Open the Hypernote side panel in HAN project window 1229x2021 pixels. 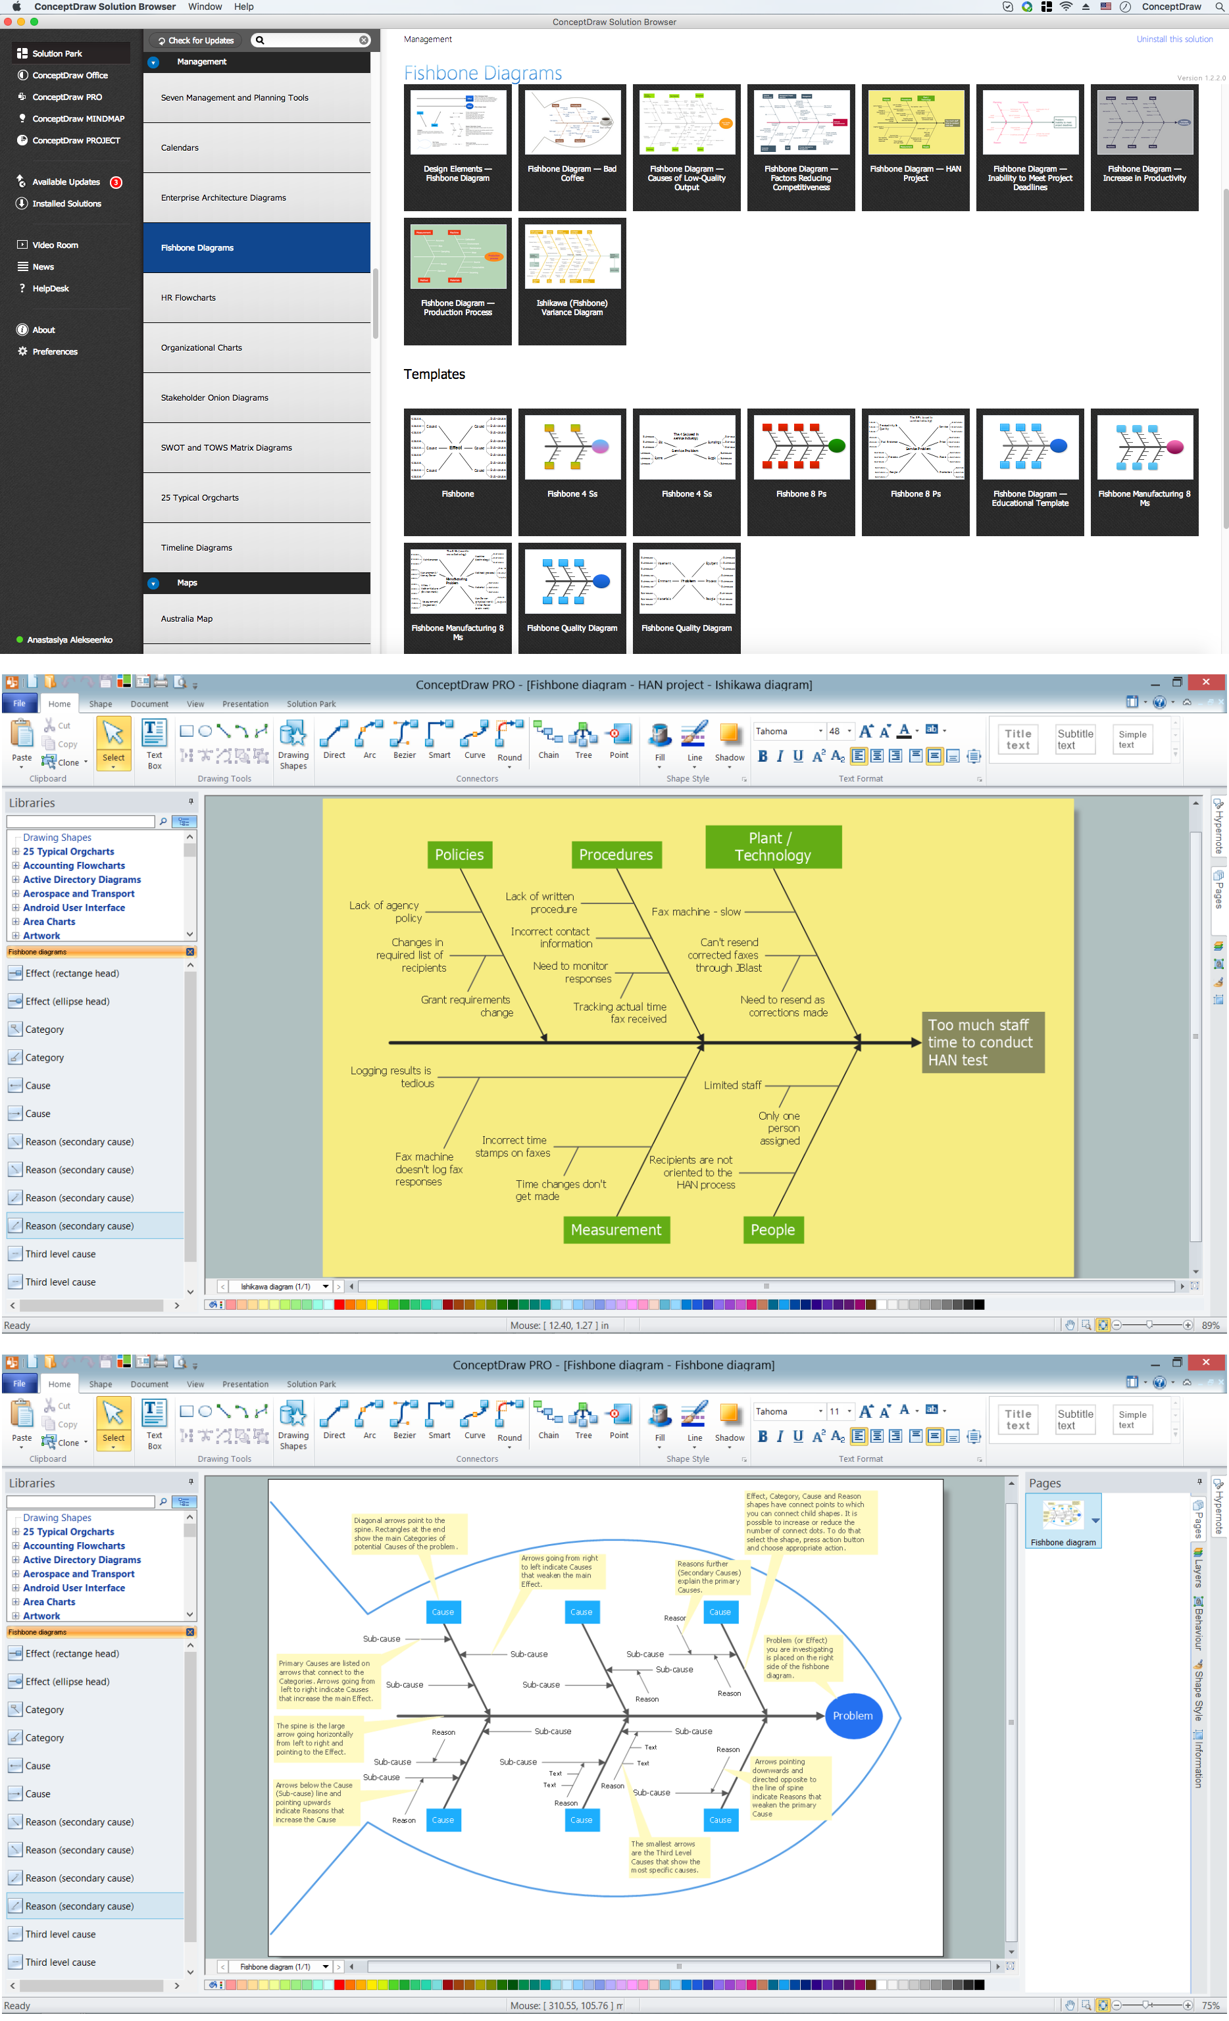point(1219,826)
